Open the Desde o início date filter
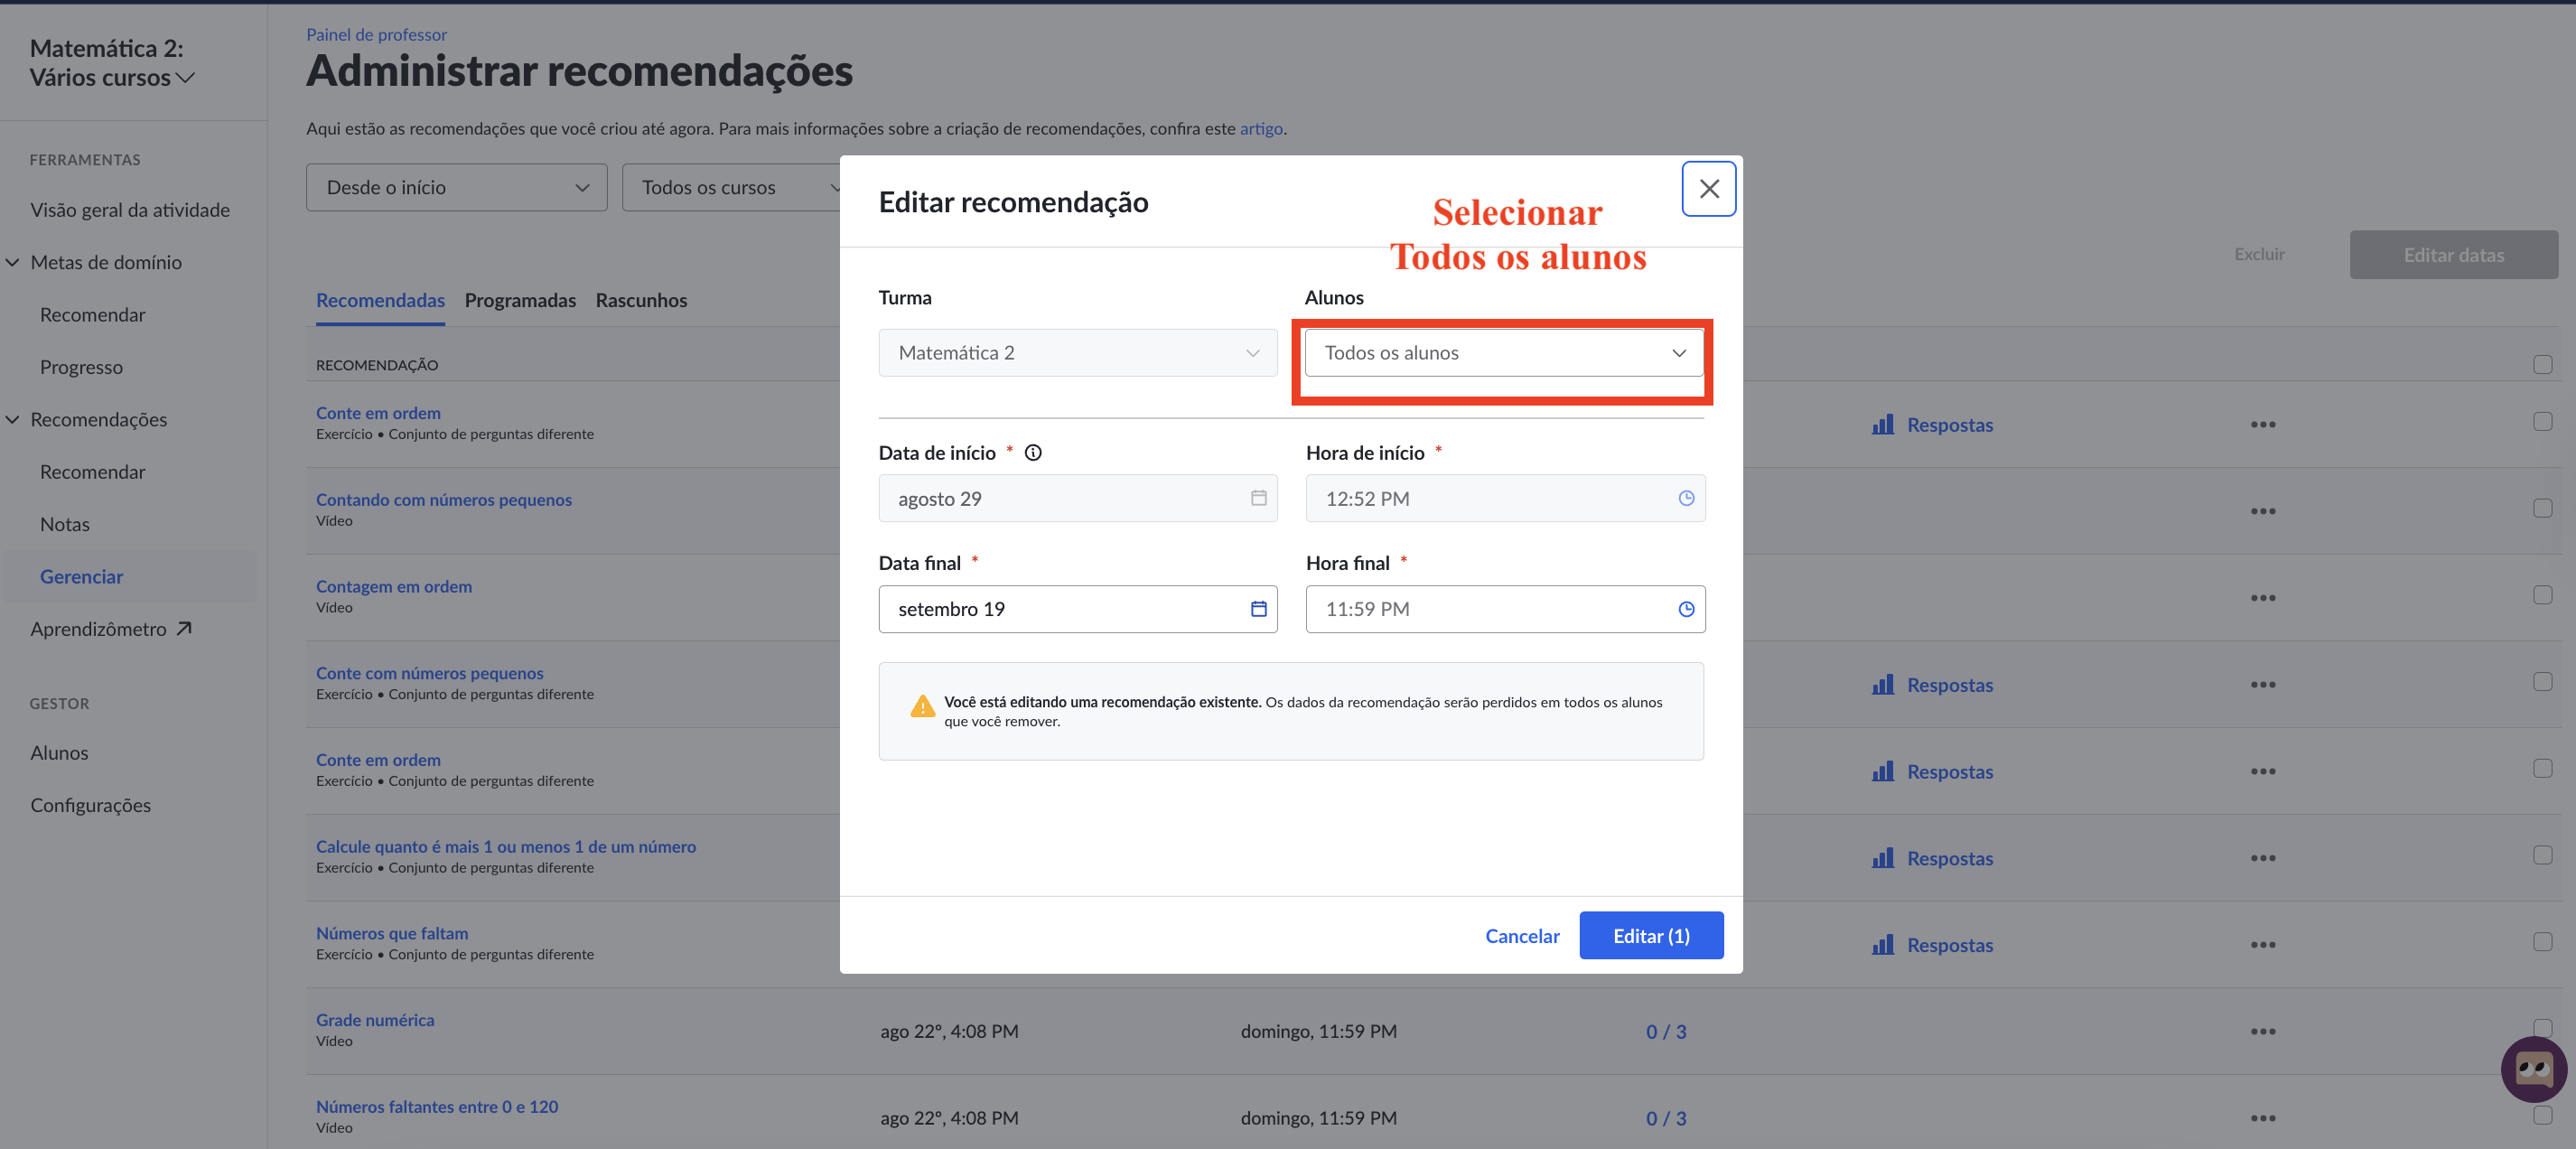The height and width of the screenshot is (1149, 2576). (x=456, y=188)
